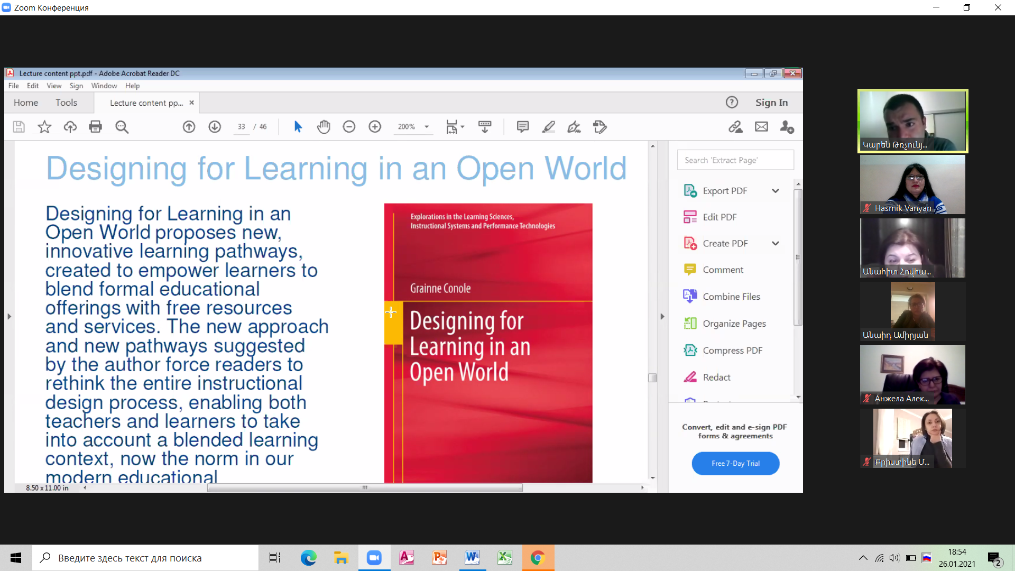Expand the left navigation pane arrow
This screenshot has height=571, width=1015.
pyautogui.click(x=9, y=317)
